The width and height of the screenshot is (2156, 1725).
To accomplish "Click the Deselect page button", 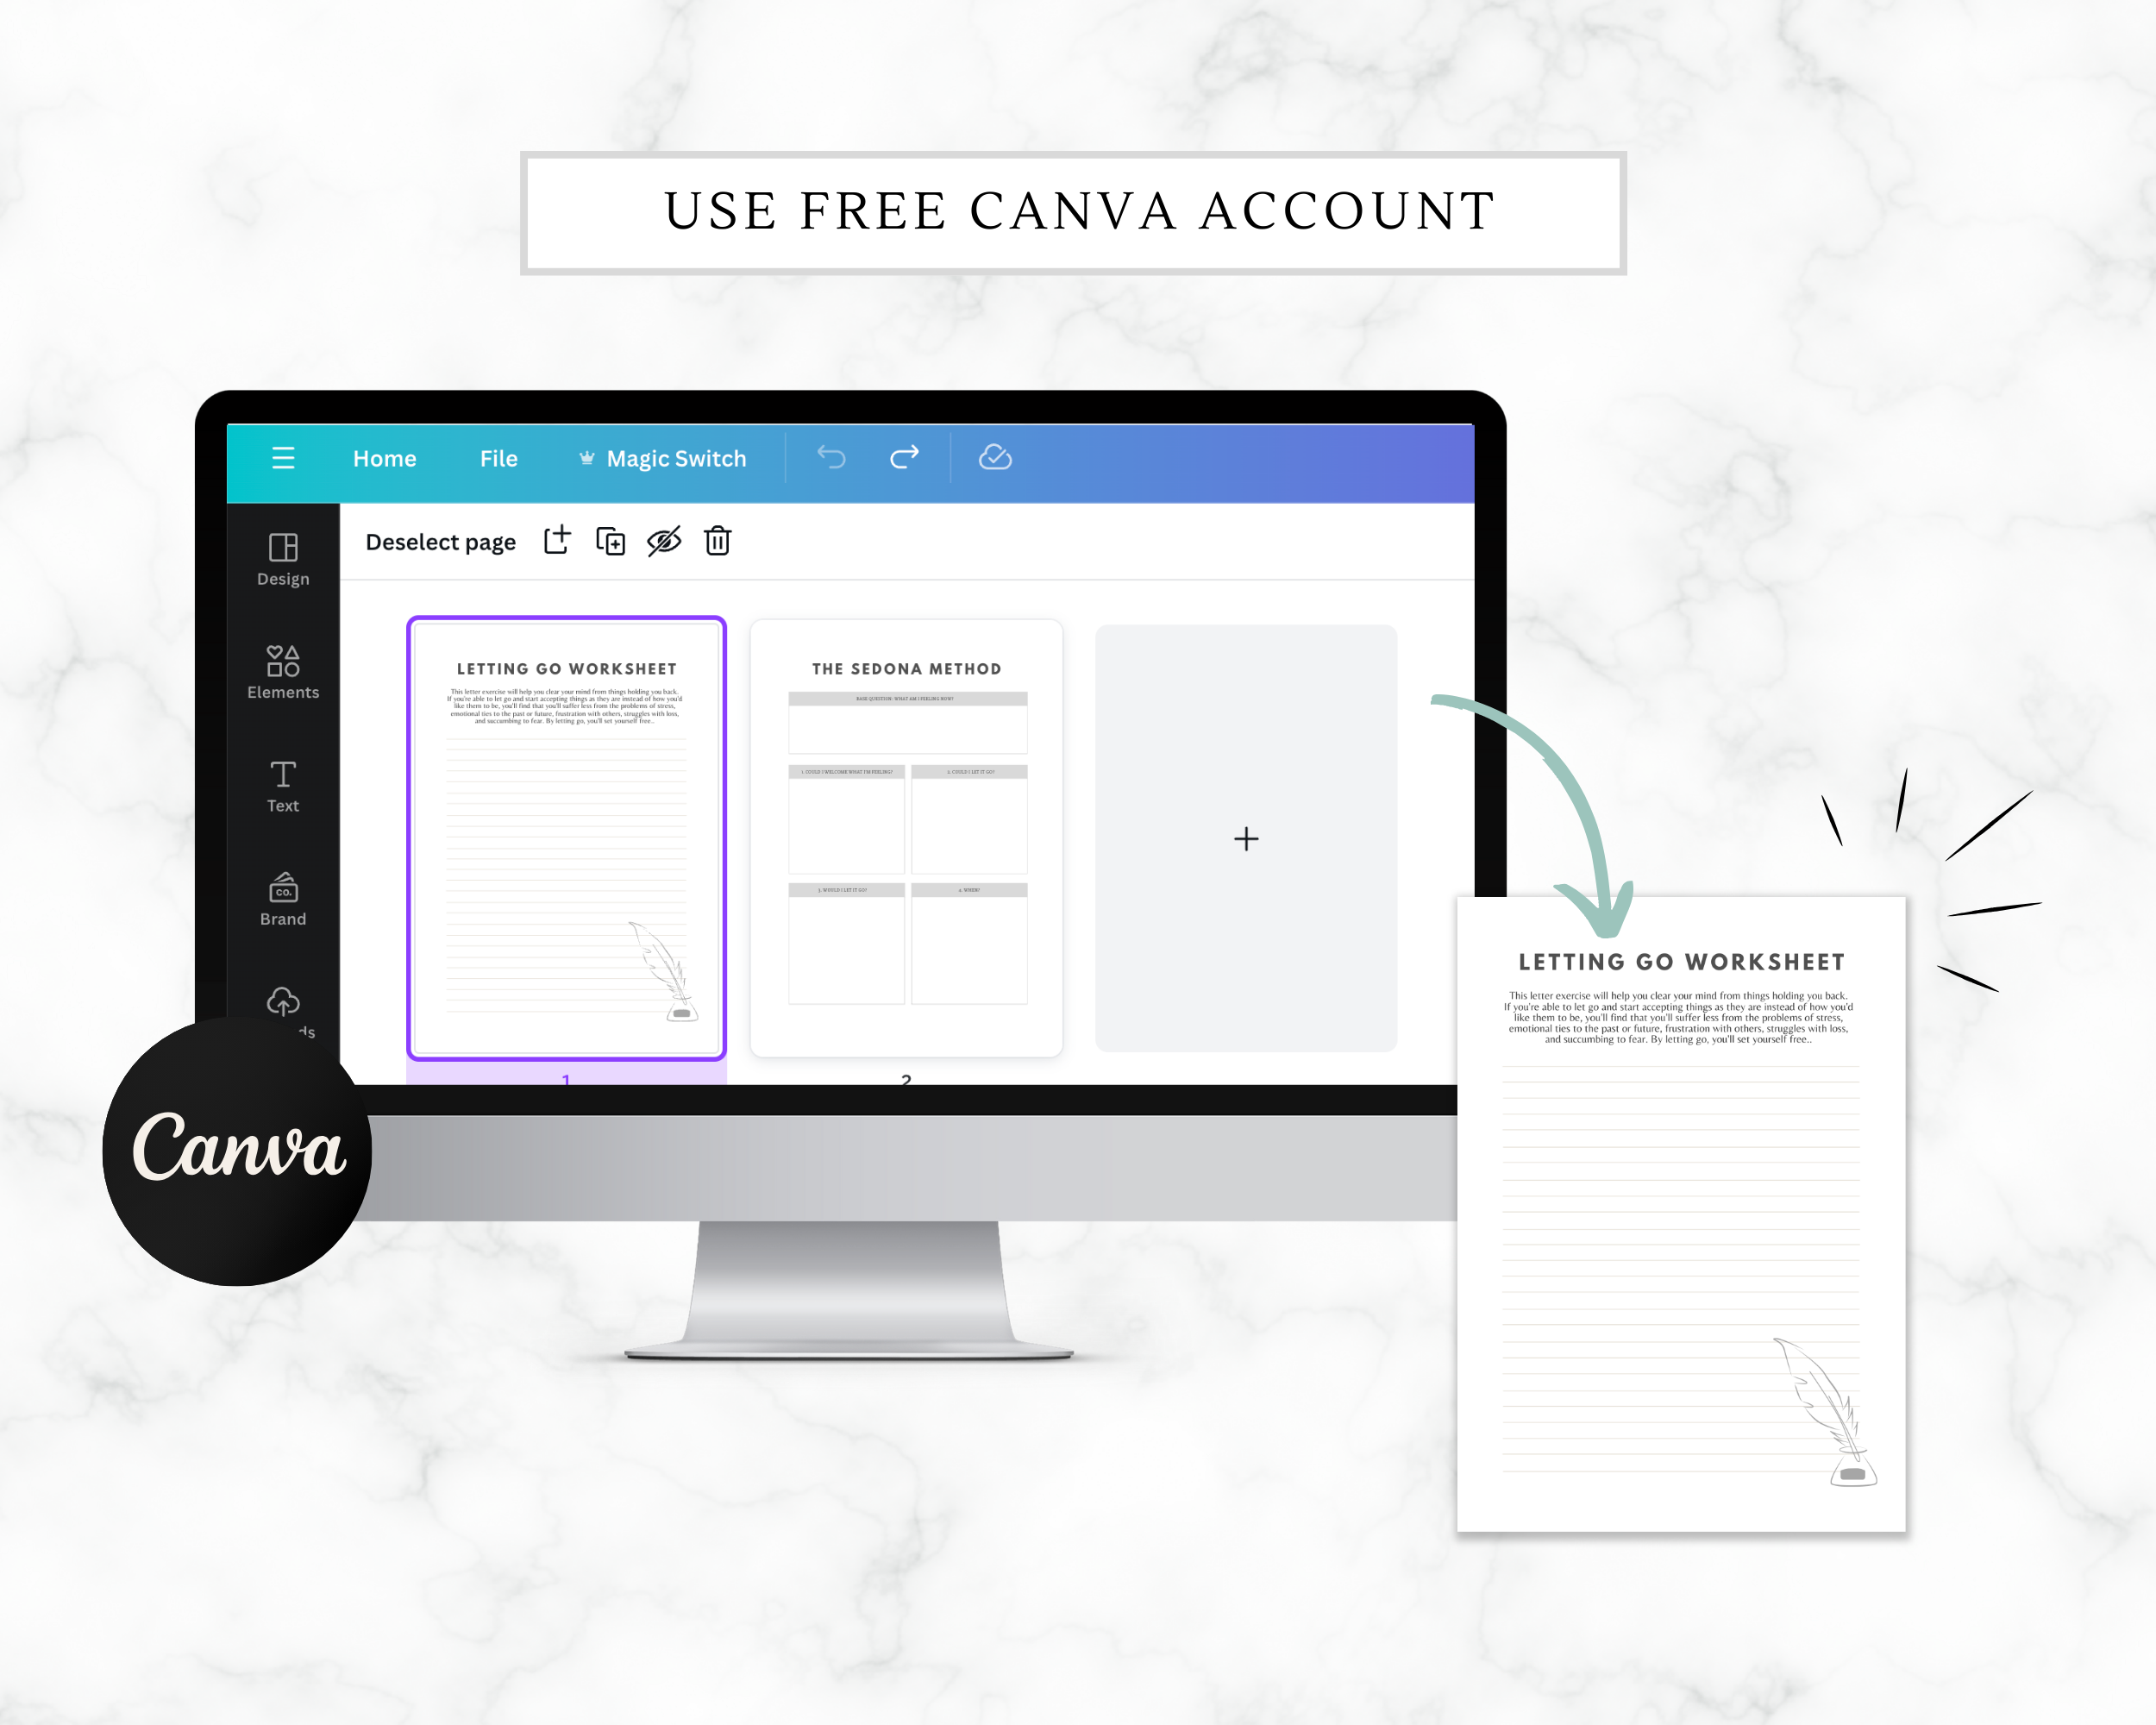I will point(438,541).
